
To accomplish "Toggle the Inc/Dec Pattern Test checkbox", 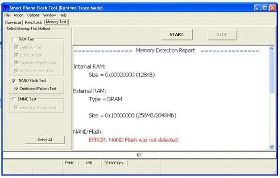I will 16,71.
